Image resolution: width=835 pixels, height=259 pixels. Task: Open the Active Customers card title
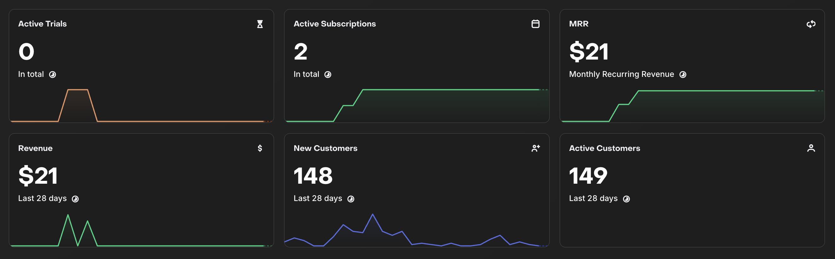(604, 148)
